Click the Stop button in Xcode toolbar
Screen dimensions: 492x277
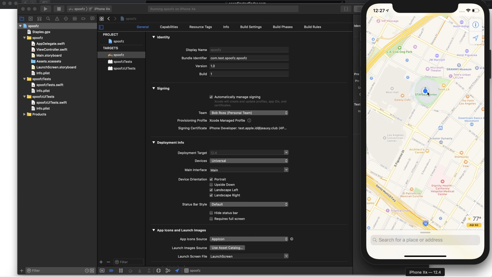point(59,9)
